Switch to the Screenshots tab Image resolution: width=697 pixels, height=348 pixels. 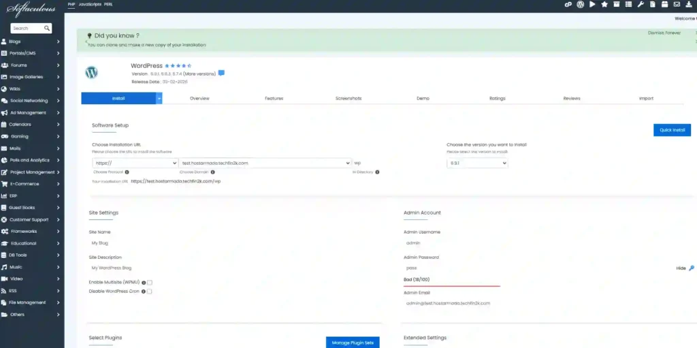348,98
